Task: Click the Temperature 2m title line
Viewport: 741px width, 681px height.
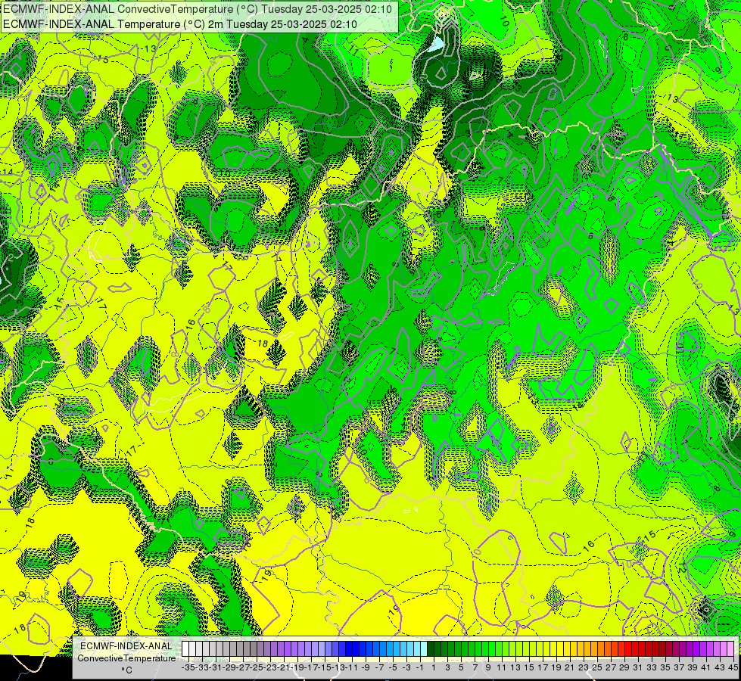Action: click(x=180, y=24)
